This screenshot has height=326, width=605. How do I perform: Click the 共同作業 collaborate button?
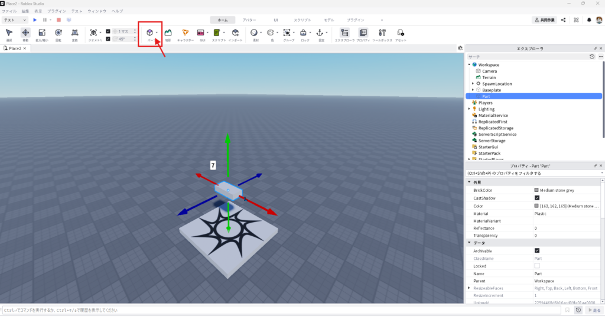tap(544, 20)
